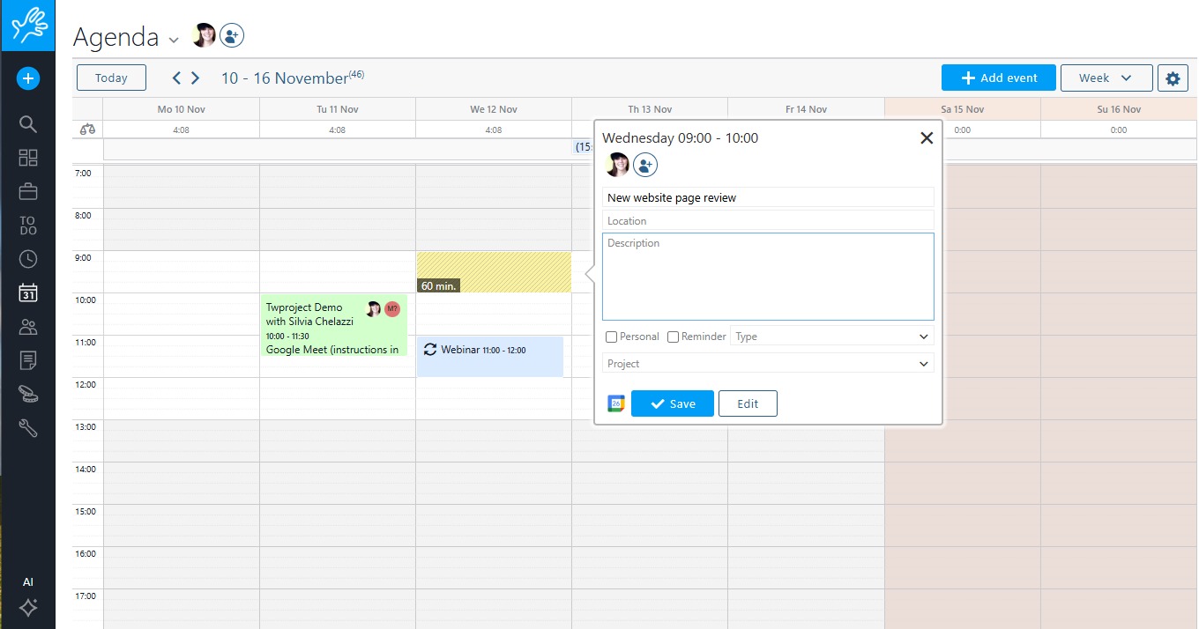Image resolution: width=1199 pixels, height=629 pixels.
Task: Click the Google Calendar icon beside Save
Action: pyautogui.click(x=616, y=403)
